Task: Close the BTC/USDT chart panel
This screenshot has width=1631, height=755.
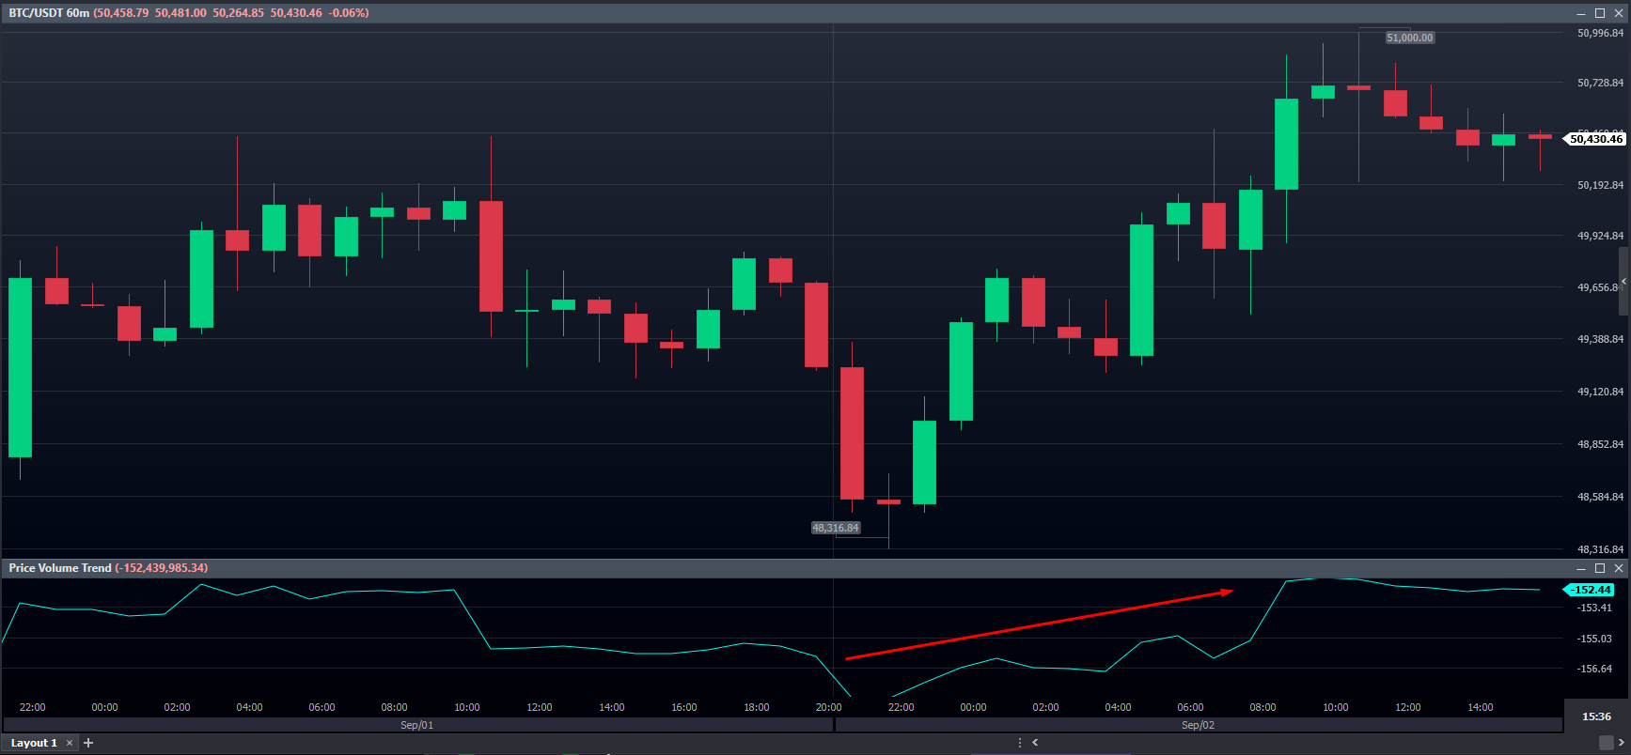Action: pyautogui.click(x=1619, y=13)
